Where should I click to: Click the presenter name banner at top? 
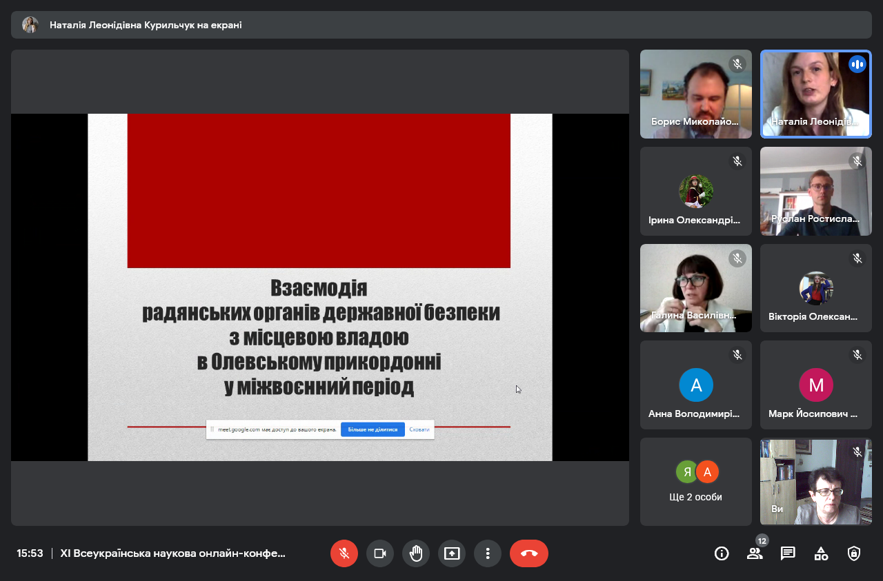point(146,25)
